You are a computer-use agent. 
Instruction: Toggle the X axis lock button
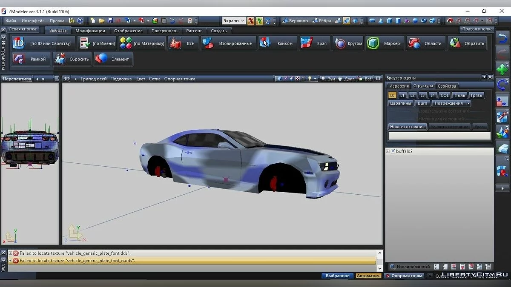tap(251, 21)
